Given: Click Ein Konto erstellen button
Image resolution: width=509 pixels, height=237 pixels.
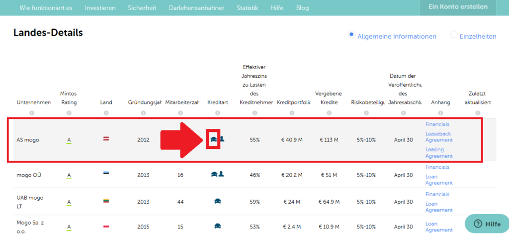Looking at the screenshot, I should (458, 7).
